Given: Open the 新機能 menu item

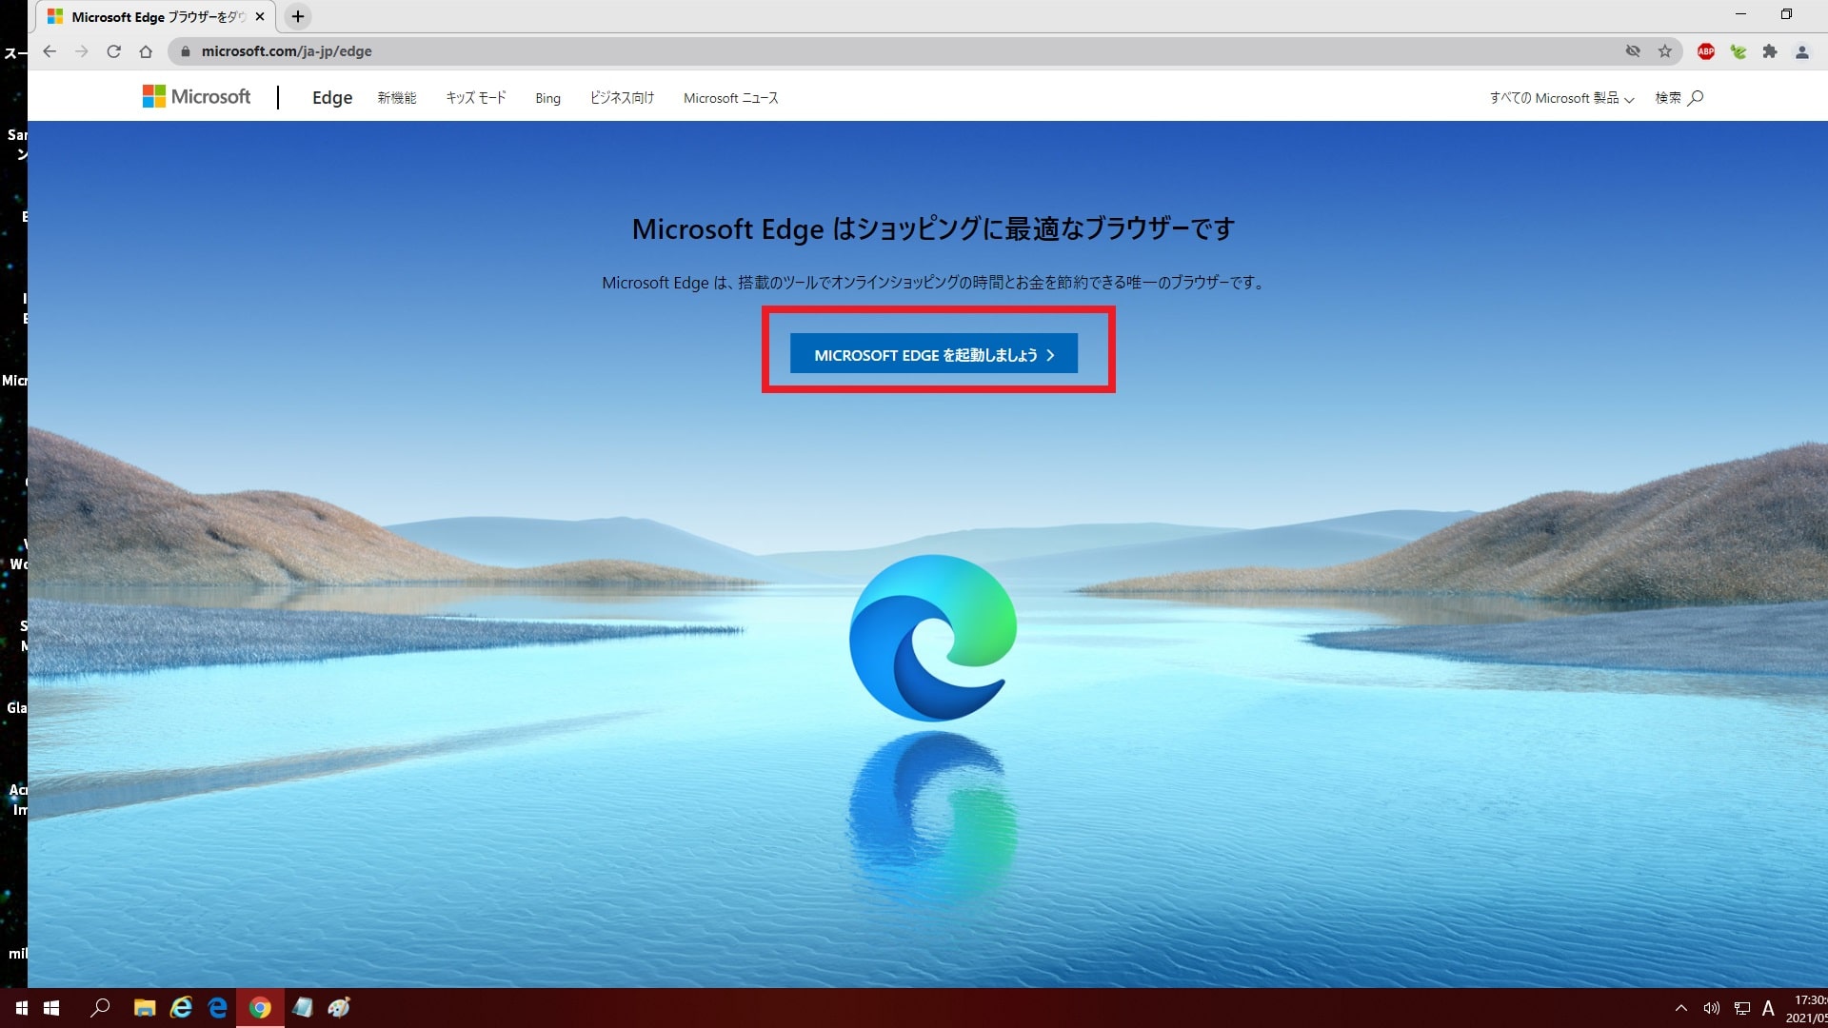Looking at the screenshot, I should point(397,98).
